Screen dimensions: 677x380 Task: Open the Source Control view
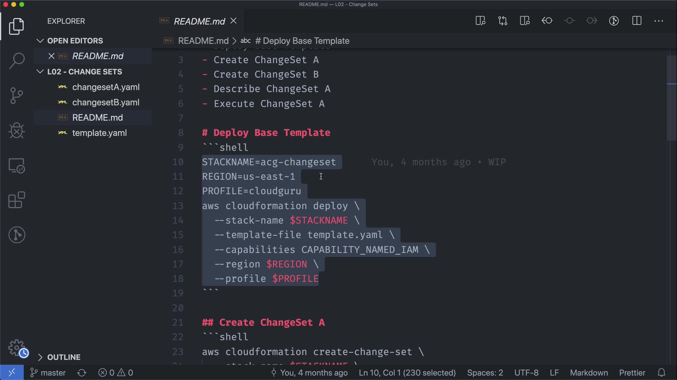coord(17,95)
